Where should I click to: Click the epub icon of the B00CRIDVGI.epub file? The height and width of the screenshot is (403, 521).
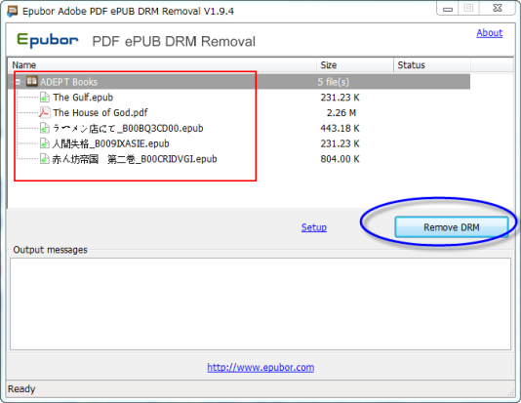tap(45, 159)
